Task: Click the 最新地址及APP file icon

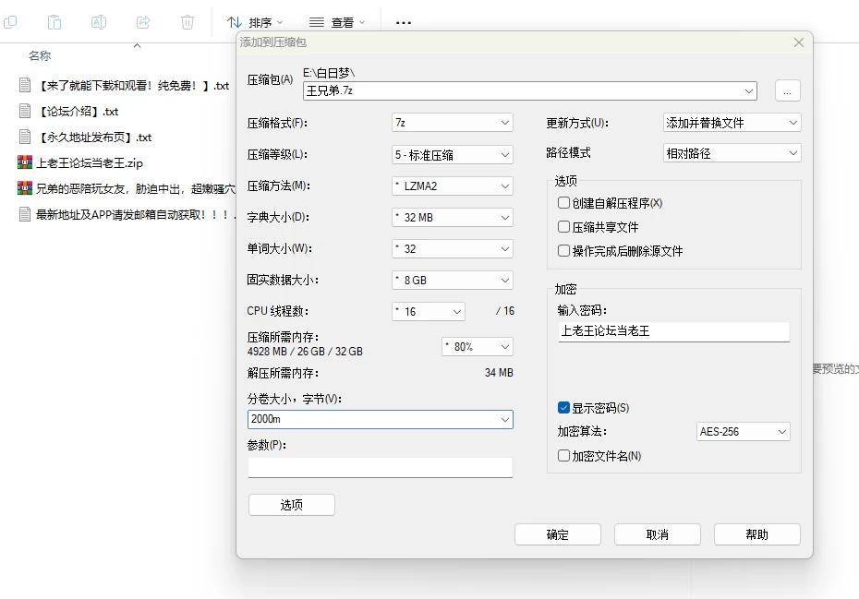Action: (x=25, y=214)
